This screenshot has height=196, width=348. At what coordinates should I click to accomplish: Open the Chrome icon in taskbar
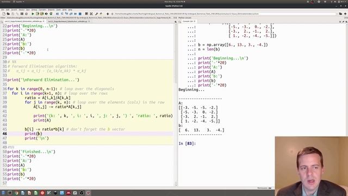(16, 193)
